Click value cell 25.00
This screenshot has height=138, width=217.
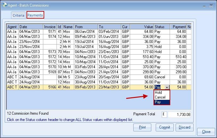click(142, 62)
